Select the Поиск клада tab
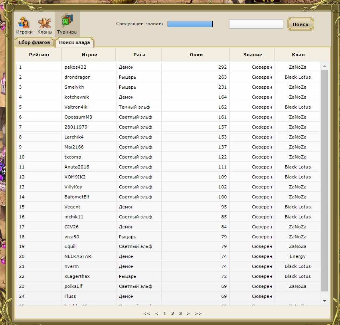 [75, 42]
